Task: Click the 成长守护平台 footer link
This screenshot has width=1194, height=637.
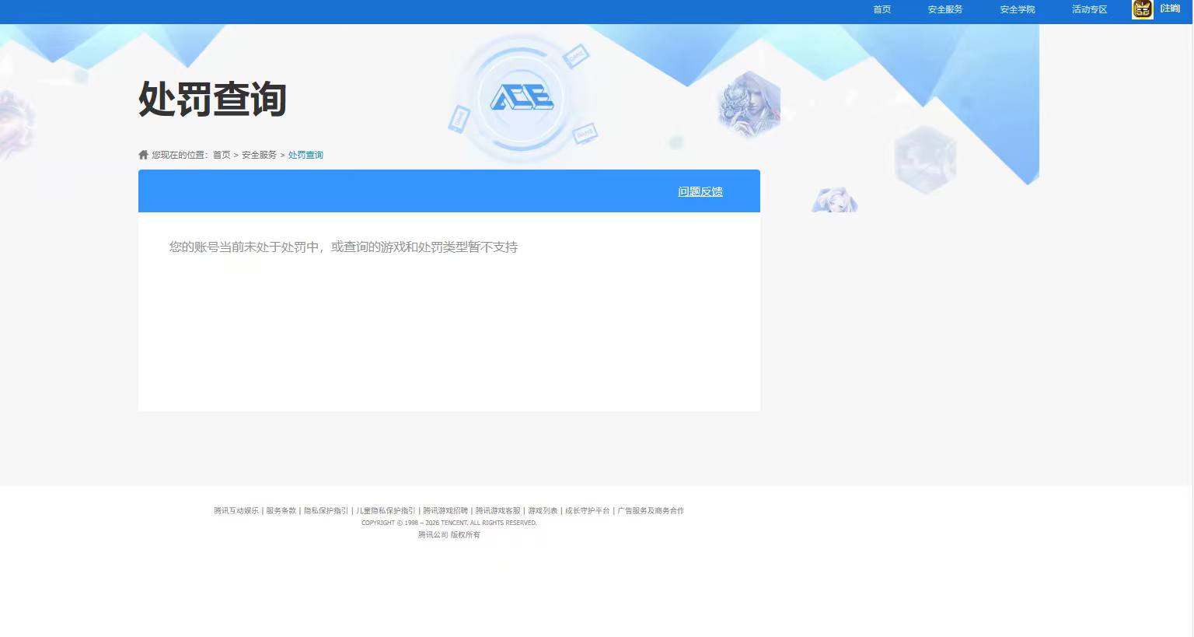Action: pyautogui.click(x=588, y=511)
